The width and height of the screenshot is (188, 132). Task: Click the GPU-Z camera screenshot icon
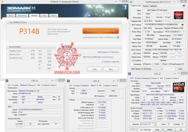[184, 6]
